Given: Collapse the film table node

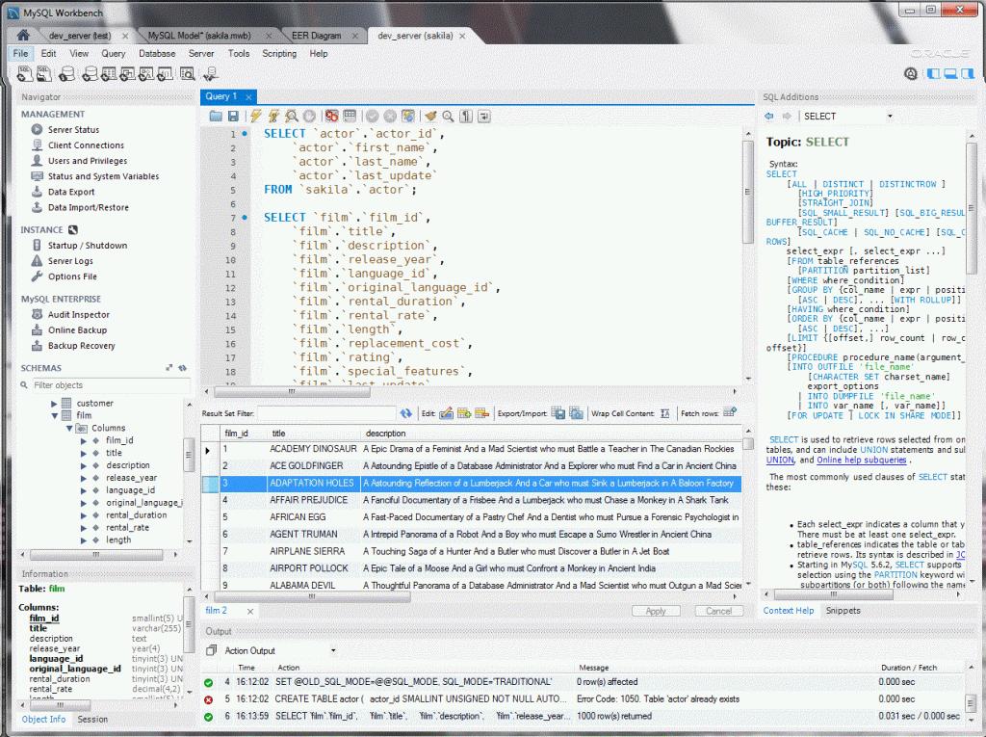Looking at the screenshot, I should 54,415.
